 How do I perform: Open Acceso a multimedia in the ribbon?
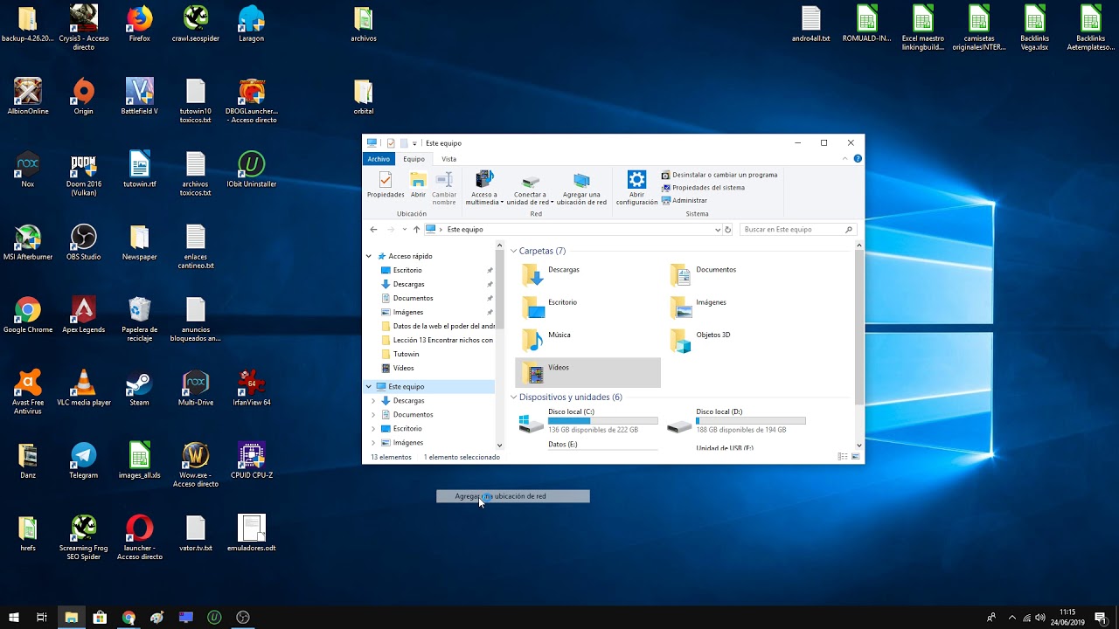pos(483,187)
